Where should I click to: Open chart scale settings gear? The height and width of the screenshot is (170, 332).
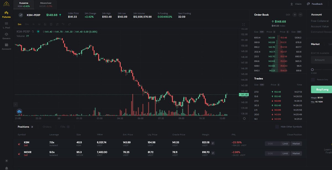pyautogui.click(x=244, y=118)
